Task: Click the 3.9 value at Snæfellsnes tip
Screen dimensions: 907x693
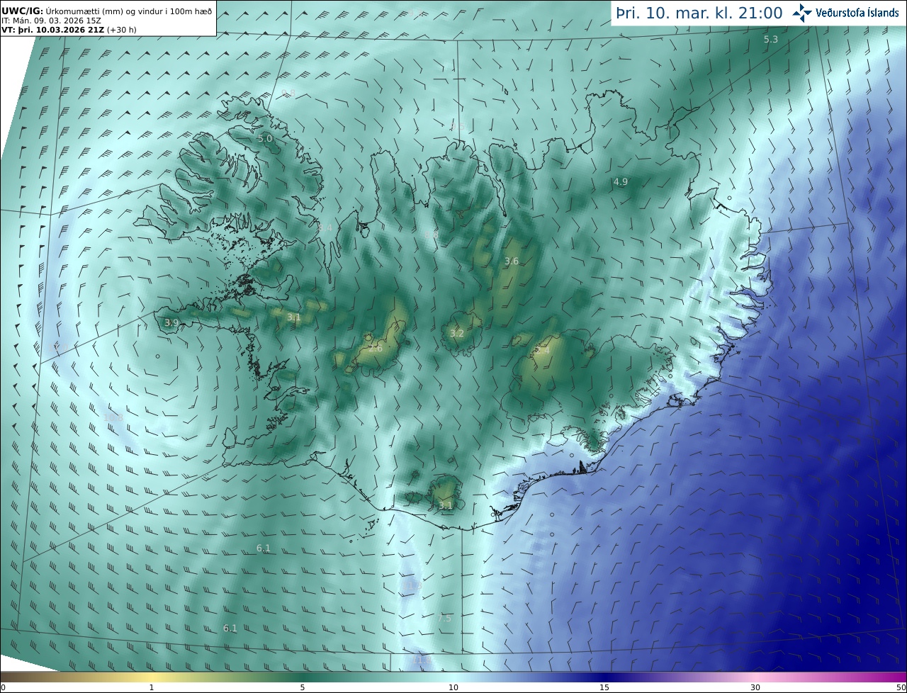Action: [171, 323]
